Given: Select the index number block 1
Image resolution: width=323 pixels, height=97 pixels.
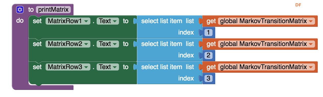Looking at the screenshot, I should 209,33.
